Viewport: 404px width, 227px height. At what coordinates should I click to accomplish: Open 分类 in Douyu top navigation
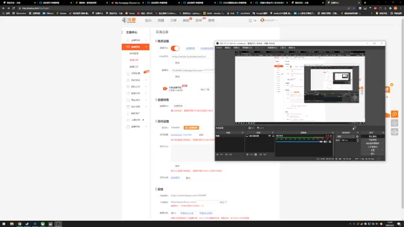(173, 20)
